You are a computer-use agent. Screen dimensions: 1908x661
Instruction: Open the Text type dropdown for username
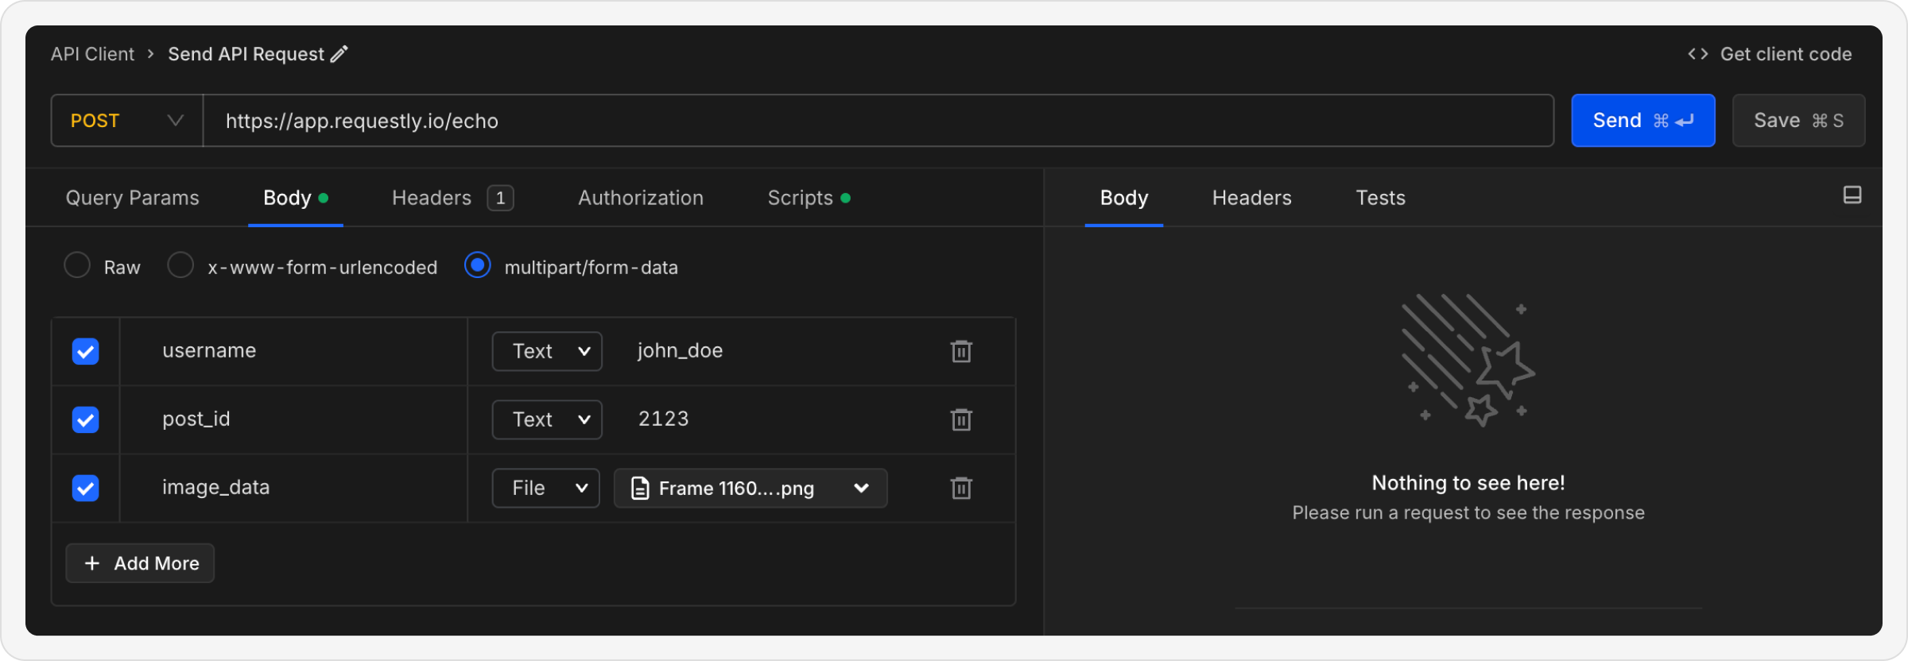tap(547, 351)
